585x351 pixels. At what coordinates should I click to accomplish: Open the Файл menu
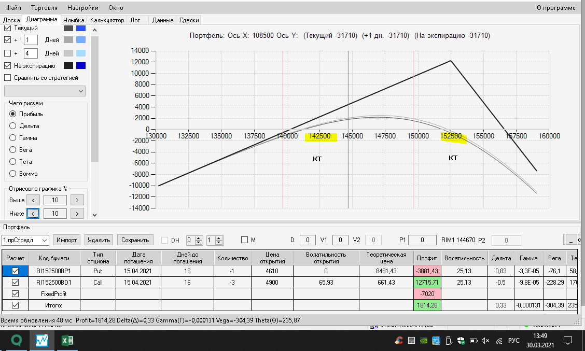pyautogui.click(x=14, y=7)
